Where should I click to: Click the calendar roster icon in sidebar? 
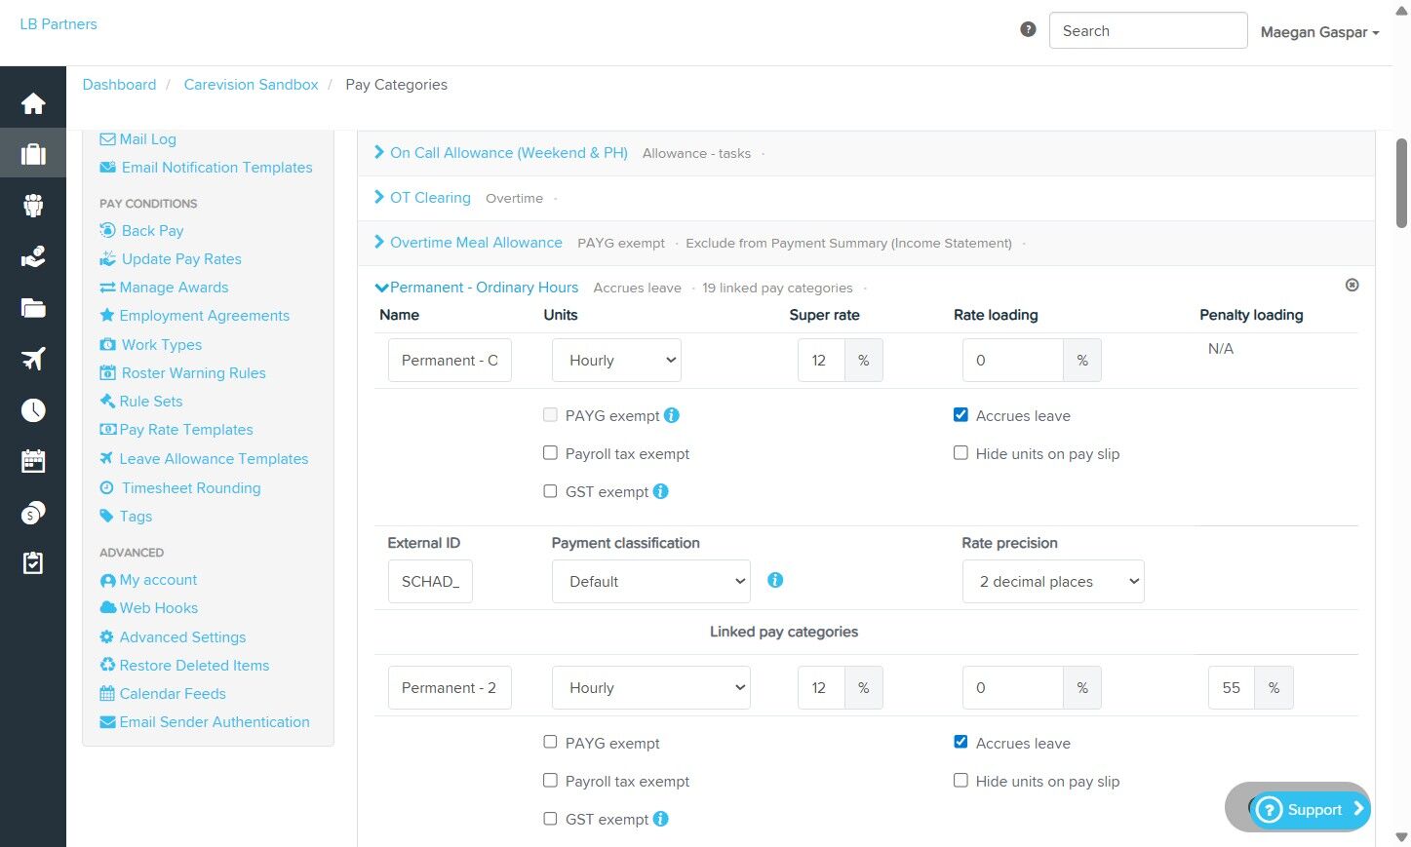tap(33, 461)
